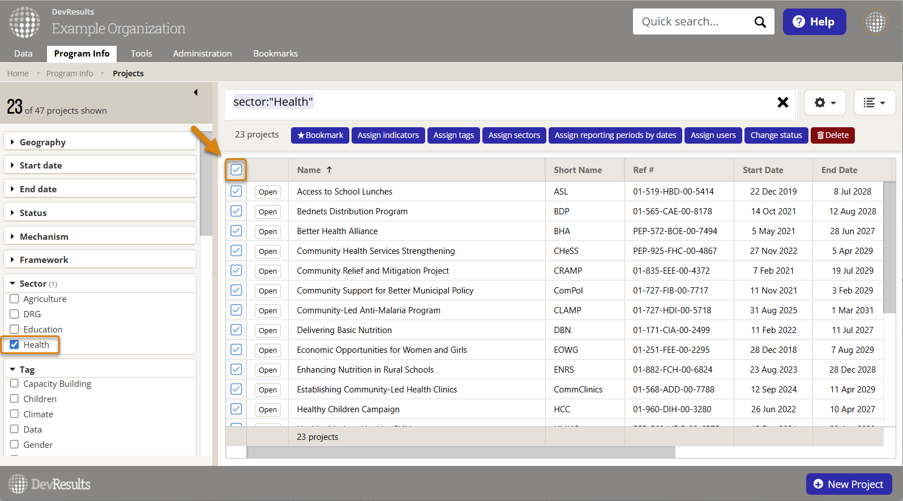Check the Education sector checkbox
Screen dimensions: 903x501
pos(15,329)
